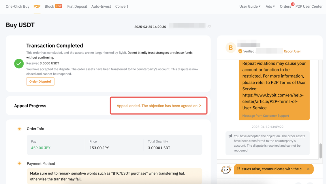The width and height of the screenshot is (326, 184).
Task: Click the chat panel scrollbar
Action: [x=320, y=151]
